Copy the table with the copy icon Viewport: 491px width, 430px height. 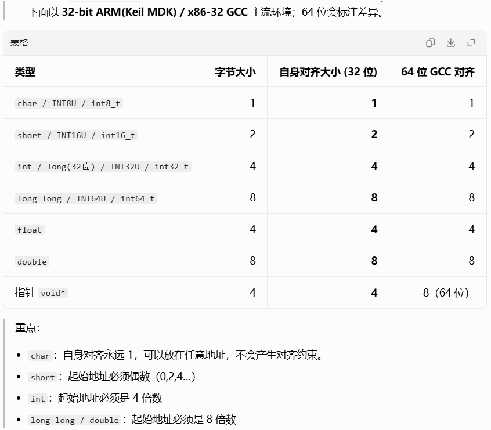coord(430,42)
